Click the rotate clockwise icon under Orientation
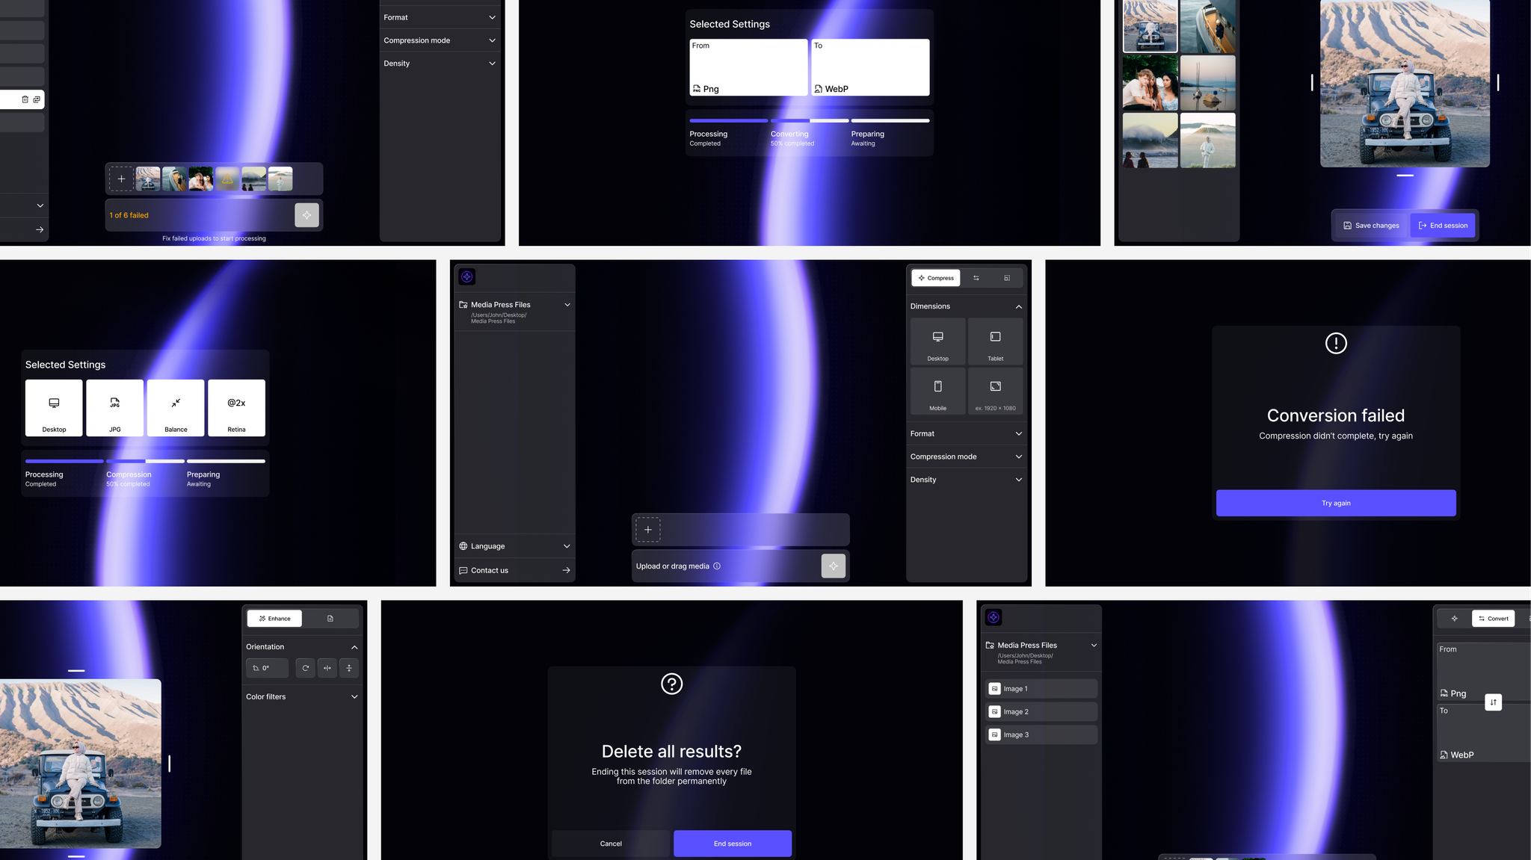The height and width of the screenshot is (860, 1531). tap(306, 668)
